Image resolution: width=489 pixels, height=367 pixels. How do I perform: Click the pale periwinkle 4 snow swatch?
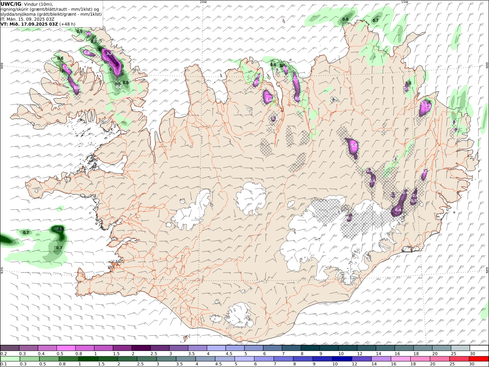(x=216, y=348)
